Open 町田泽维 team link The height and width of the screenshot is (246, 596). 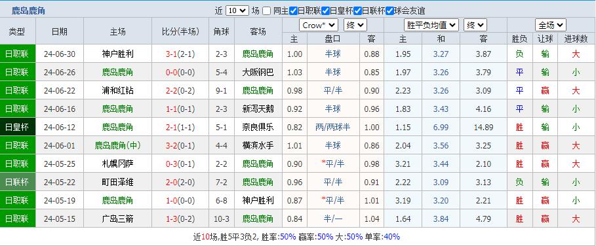pyautogui.click(x=118, y=182)
